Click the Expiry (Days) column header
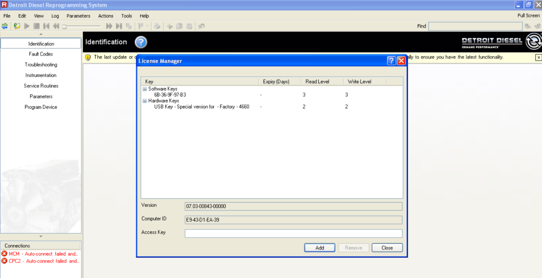This screenshot has height=278, width=542. point(280,82)
